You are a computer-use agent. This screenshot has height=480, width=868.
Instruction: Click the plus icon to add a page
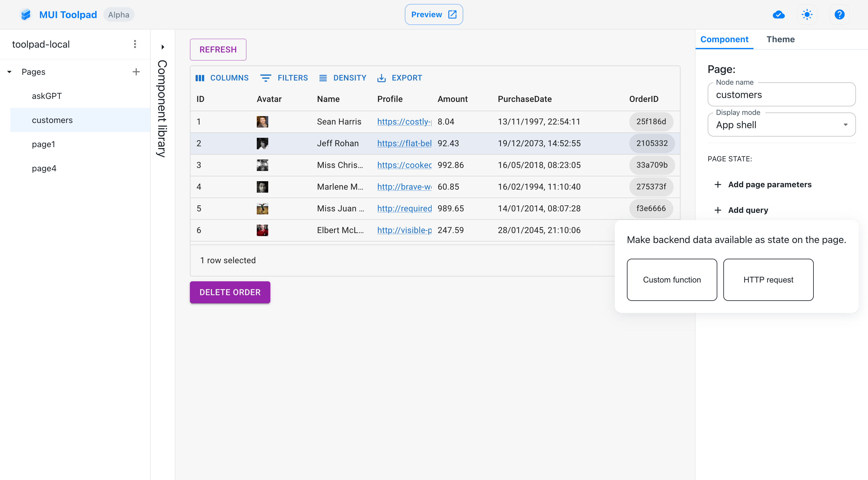point(136,72)
